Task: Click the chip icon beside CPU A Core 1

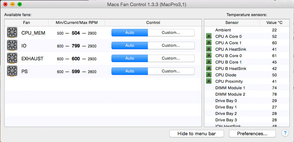Action: 209,42
